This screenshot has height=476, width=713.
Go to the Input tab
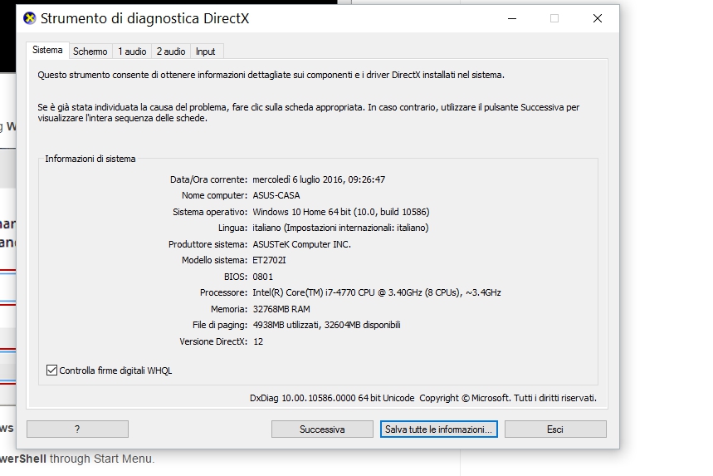point(205,52)
